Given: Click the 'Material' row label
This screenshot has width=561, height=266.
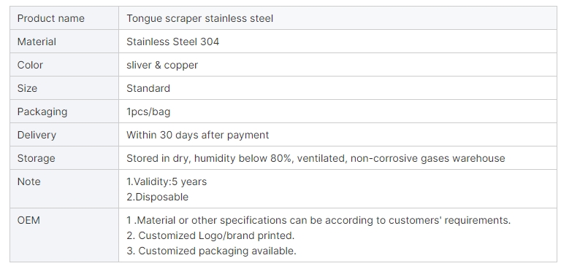Looking at the screenshot, I should point(37,42).
